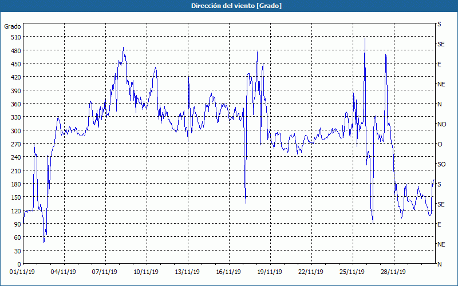
Task: Click the 120 y-axis tick label
Action: 16,211
